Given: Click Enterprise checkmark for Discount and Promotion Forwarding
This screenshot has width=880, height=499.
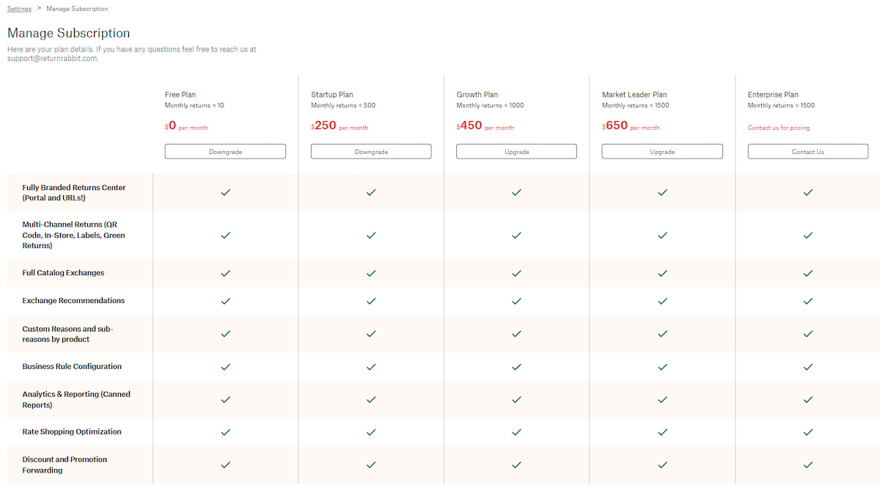Looking at the screenshot, I should [x=808, y=465].
